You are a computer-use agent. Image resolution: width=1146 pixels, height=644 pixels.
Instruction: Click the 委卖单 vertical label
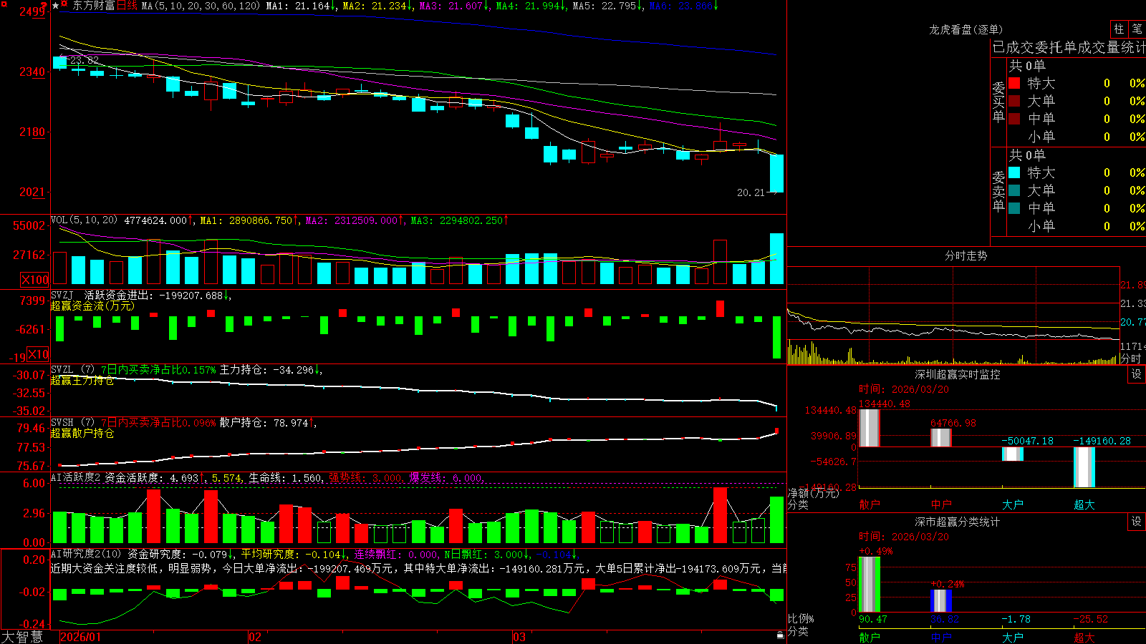998,191
